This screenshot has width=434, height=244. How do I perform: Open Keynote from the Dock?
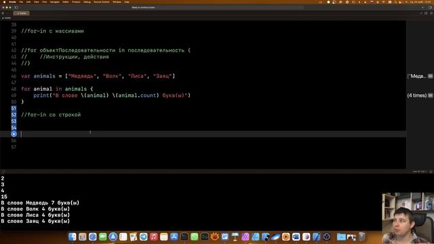tap(235, 237)
